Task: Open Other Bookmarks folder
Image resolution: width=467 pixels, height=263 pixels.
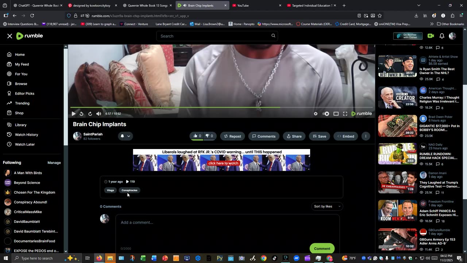Action: (x=451, y=24)
